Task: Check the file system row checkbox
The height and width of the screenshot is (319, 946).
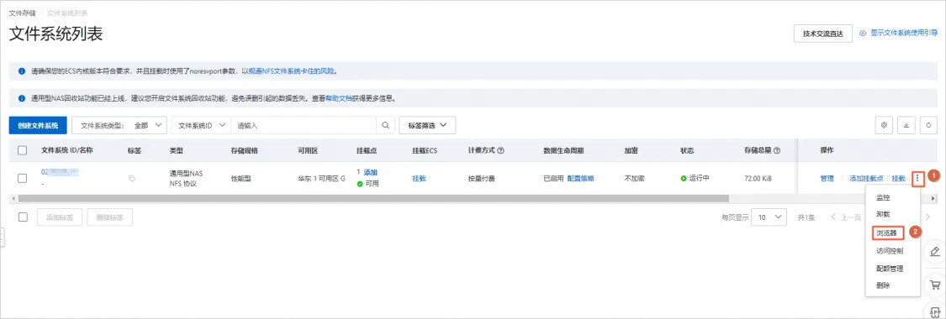Action: point(23,178)
